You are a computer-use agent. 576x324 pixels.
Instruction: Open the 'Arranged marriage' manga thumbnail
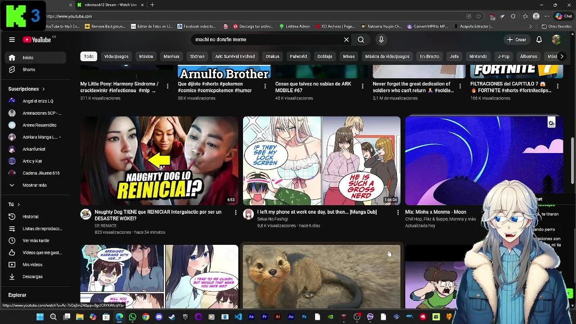pos(159,277)
